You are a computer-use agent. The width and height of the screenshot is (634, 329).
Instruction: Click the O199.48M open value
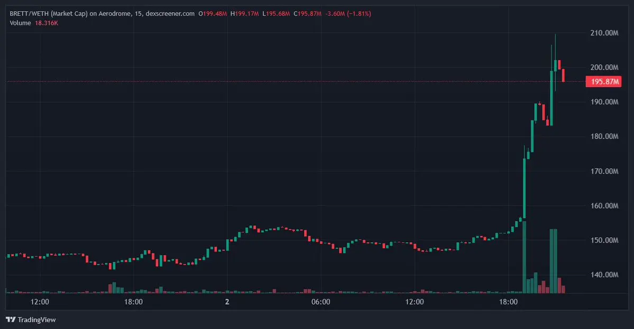point(213,14)
